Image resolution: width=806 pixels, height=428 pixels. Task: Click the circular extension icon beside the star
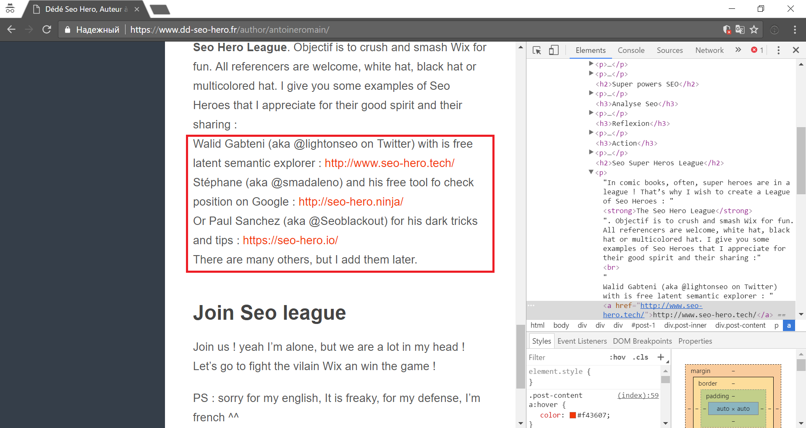775,29
